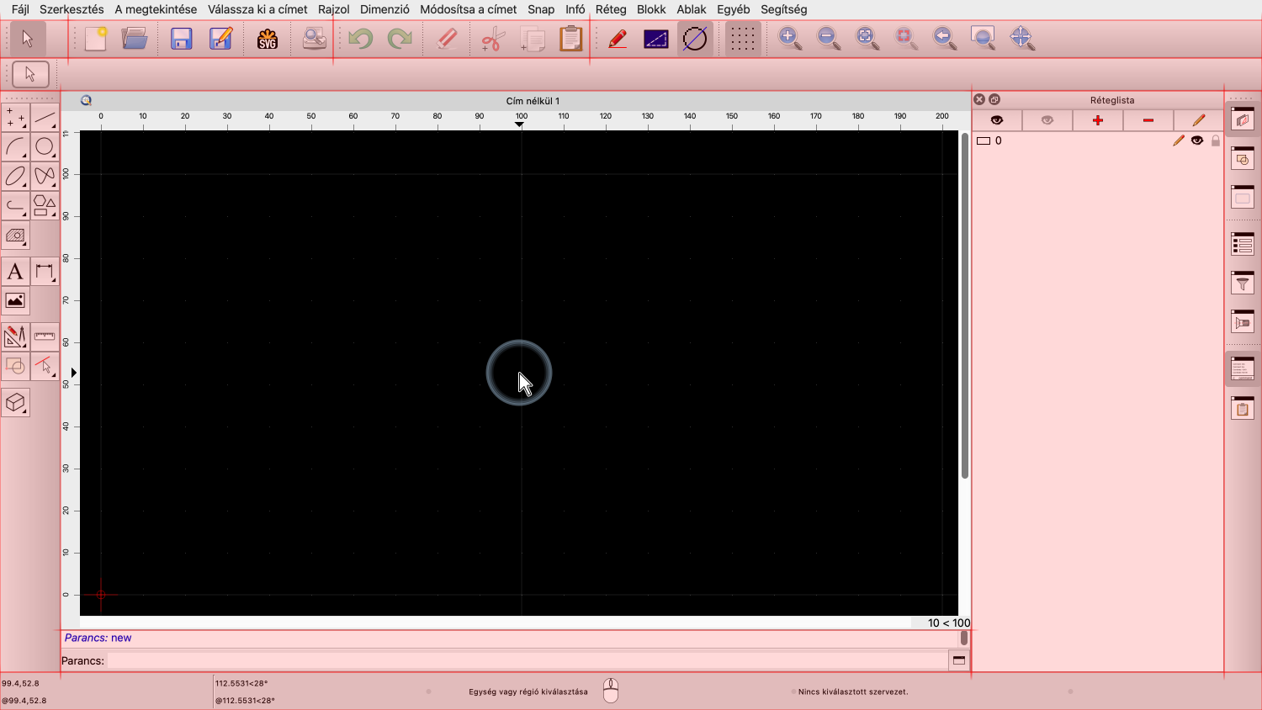Click the red plus to add layer
Viewport: 1262px width, 710px height.
pyautogui.click(x=1097, y=120)
